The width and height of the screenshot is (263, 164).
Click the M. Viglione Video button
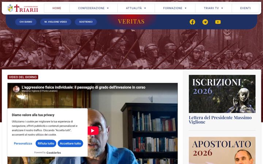[x=56, y=22]
